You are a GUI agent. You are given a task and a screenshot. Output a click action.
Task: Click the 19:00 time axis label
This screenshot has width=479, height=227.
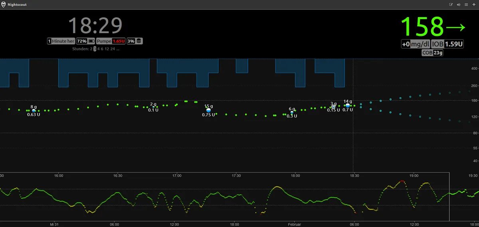[414, 176]
